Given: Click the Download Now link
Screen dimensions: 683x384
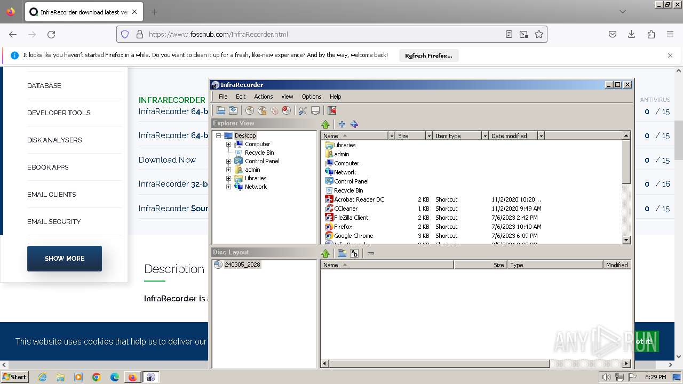Looking at the screenshot, I should click(x=167, y=159).
